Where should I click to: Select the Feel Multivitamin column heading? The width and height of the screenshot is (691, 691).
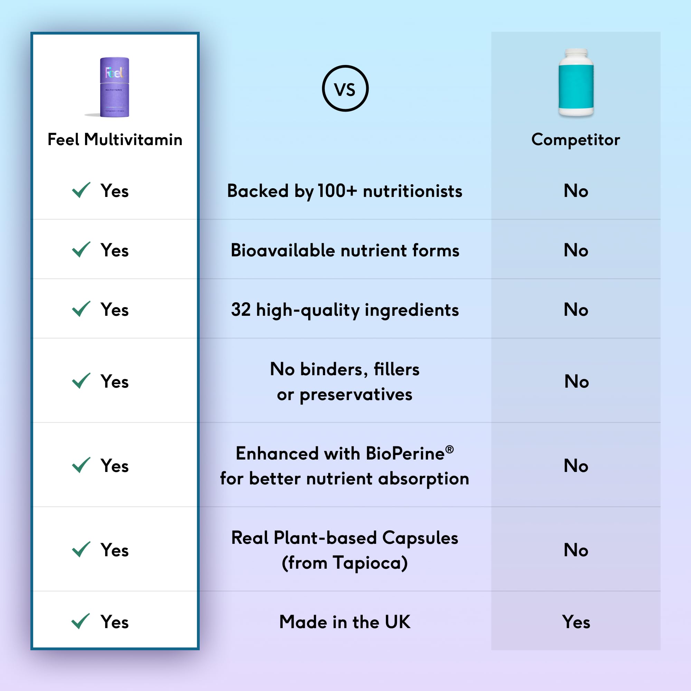click(x=115, y=140)
